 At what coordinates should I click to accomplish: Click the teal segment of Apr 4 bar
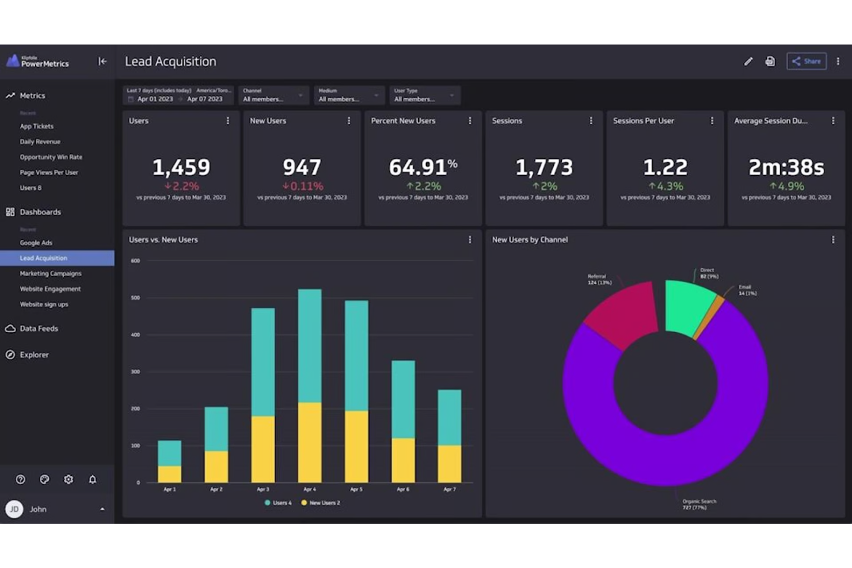pyautogui.click(x=310, y=345)
